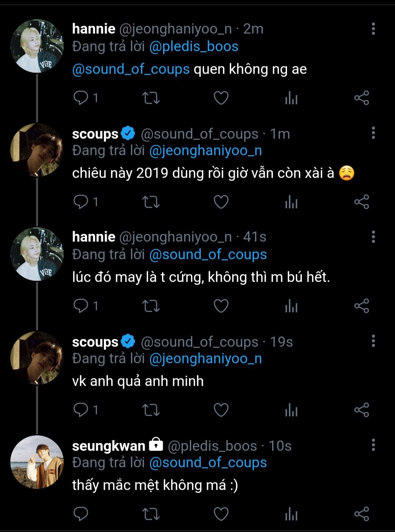Screen dimensions: 395x532
Task: Open more options on scoups' 1m tweet
Action: pos(373,133)
